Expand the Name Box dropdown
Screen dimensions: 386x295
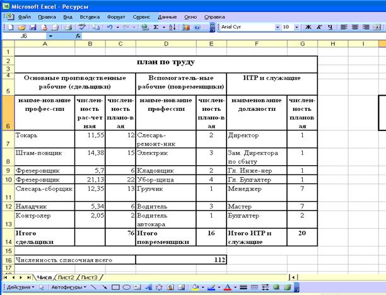click(x=50, y=36)
